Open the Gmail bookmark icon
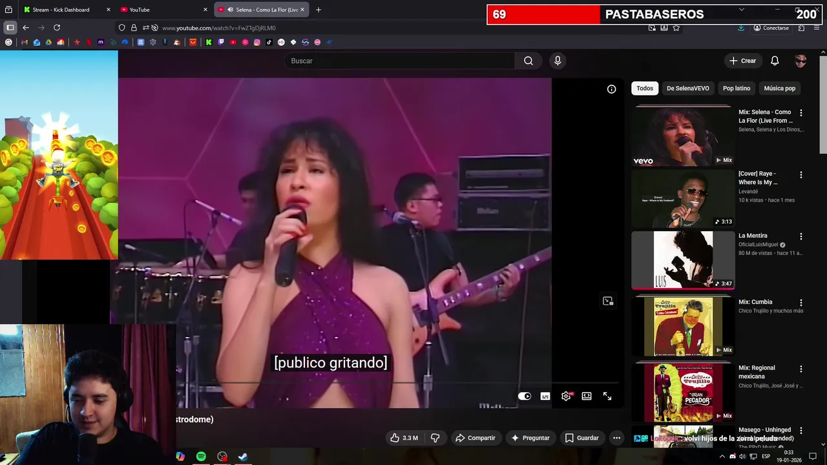This screenshot has height=465, width=827. (25, 42)
